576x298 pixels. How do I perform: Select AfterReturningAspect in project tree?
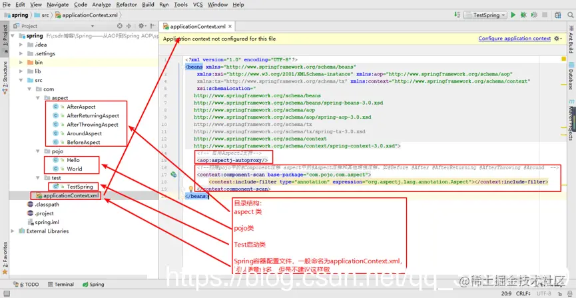click(x=93, y=115)
